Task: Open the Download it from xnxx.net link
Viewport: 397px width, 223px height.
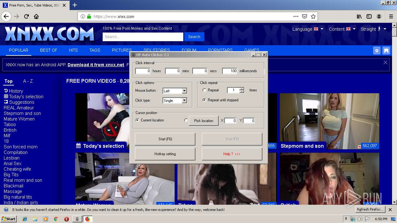Action: 96,65
